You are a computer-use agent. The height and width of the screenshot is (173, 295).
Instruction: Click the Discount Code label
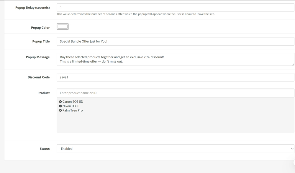pyautogui.click(x=39, y=77)
